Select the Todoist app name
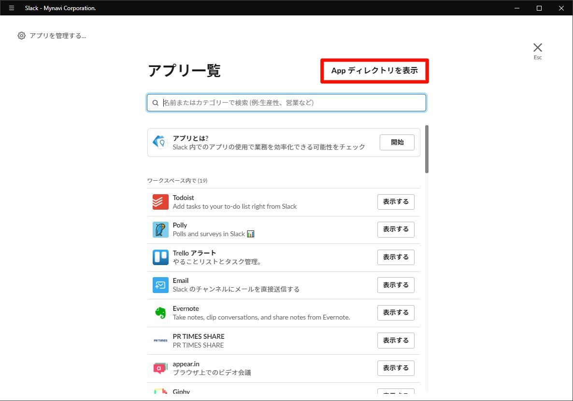Image resolution: width=573 pixels, height=401 pixels. pyautogui.click(x=184, y=198)
